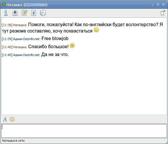Click the Админ Dezinfo.net name at 11:39

tap(27, 39)
